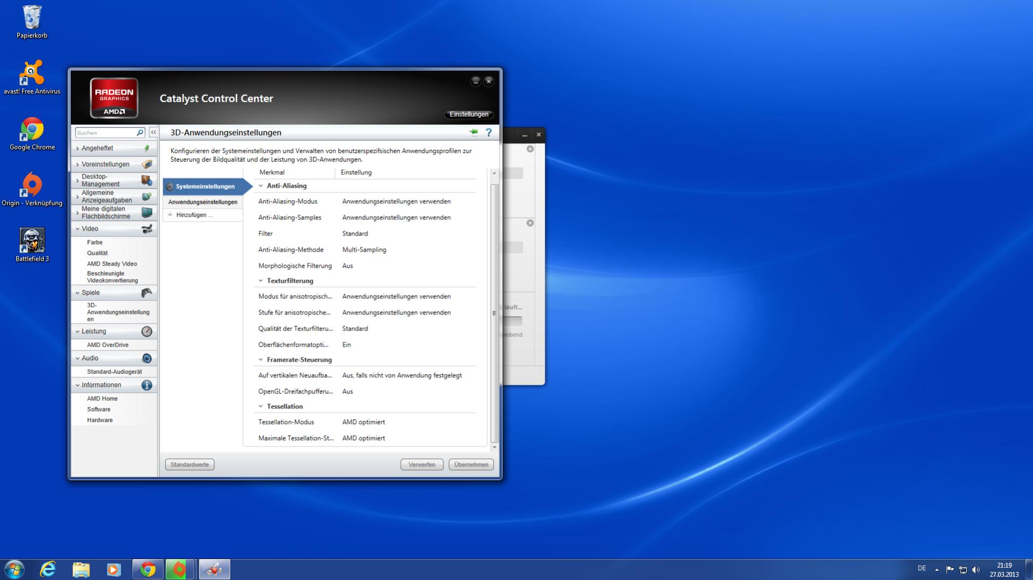Open the Einstellungen menu
Screen dimensions: 1033x580
point(469,114)
